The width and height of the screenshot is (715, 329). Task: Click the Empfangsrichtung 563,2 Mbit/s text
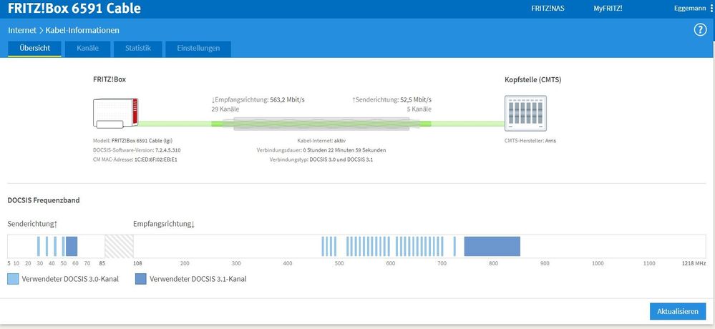[x=258, y=100]
